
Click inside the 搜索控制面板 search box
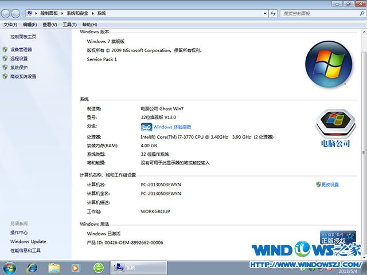(319, 14)
